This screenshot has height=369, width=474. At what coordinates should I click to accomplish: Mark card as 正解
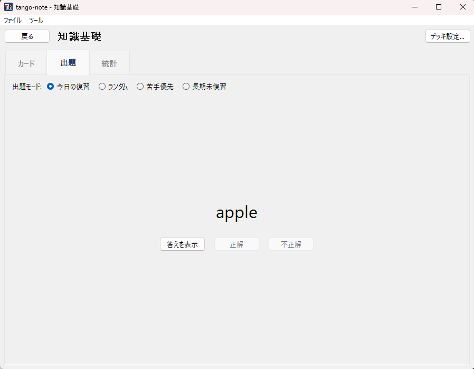(x=236, y=244)
